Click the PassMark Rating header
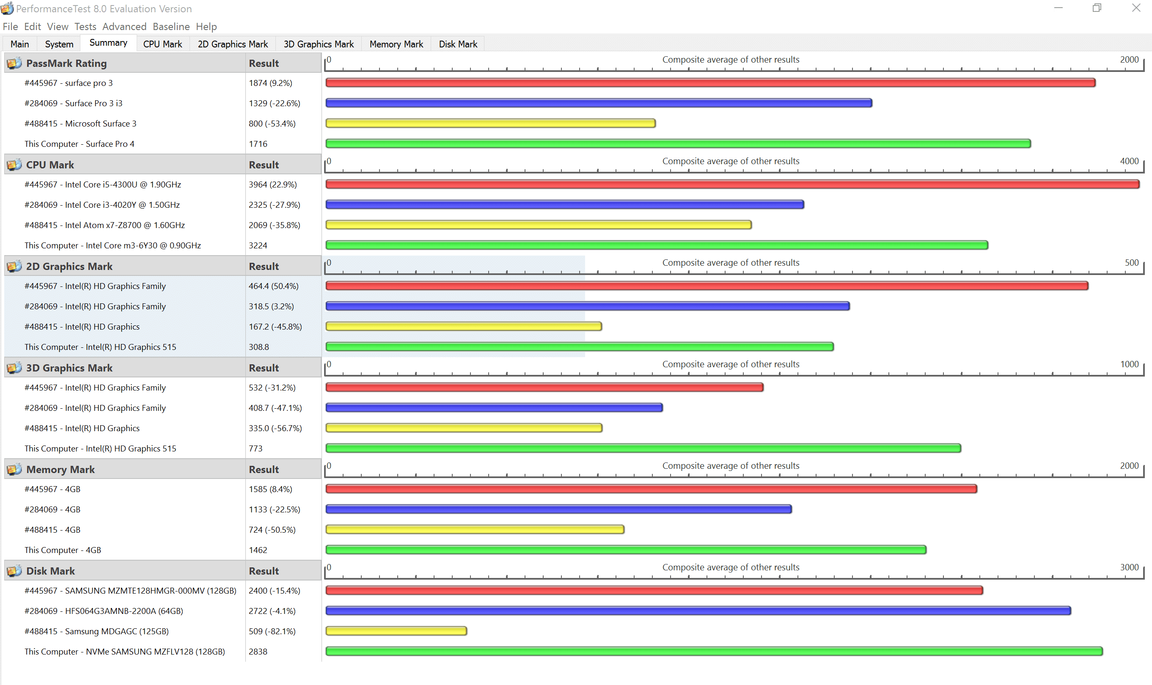This screenshot has height=685, width=1152. pyautogui.click(x=125, y=63)
